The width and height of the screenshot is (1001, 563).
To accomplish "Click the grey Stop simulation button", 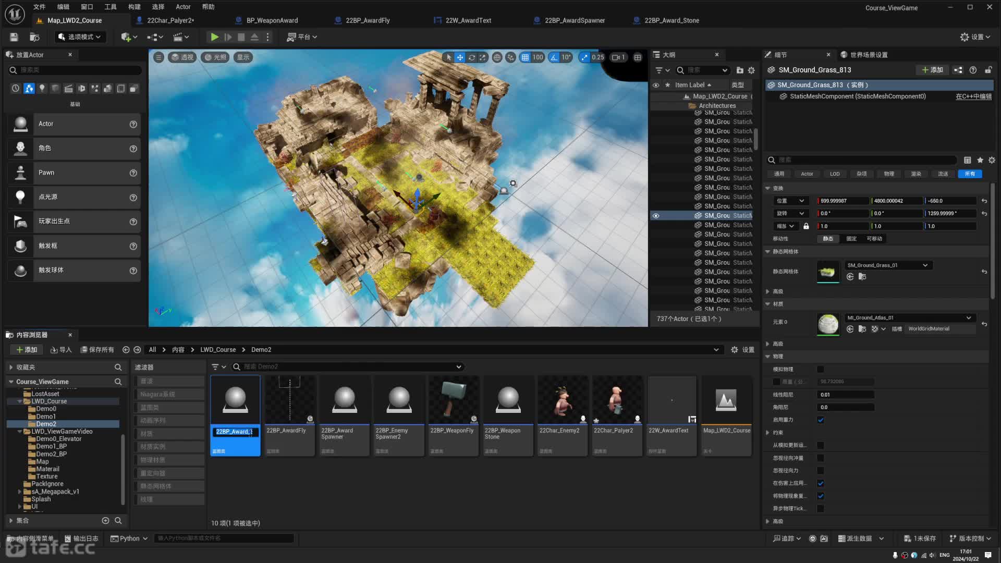I will click(241, 37).
